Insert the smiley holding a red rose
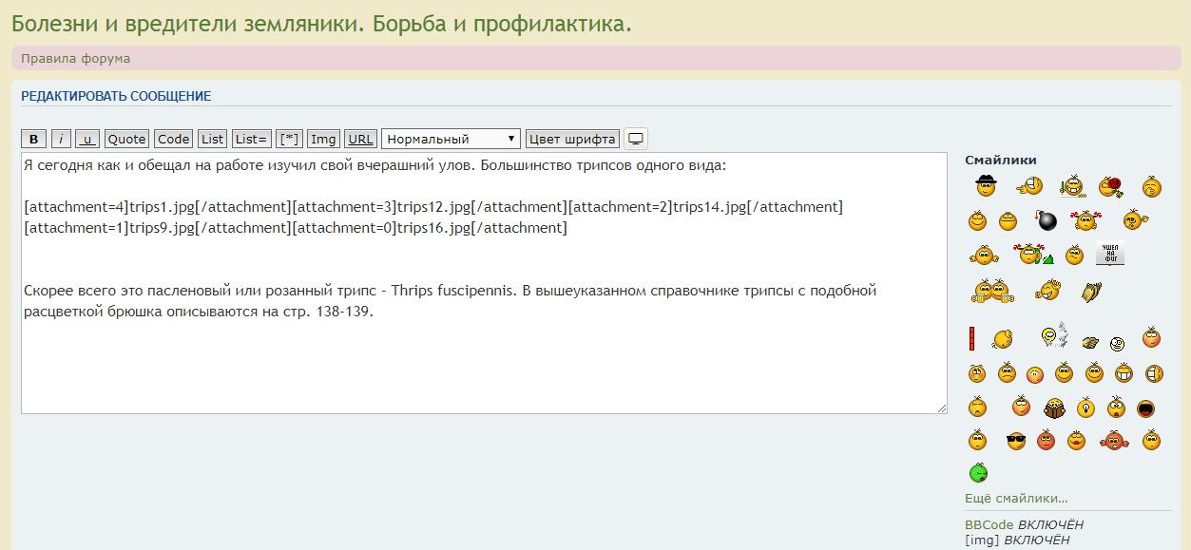 pyautogui.click(x=1110, y=187)
